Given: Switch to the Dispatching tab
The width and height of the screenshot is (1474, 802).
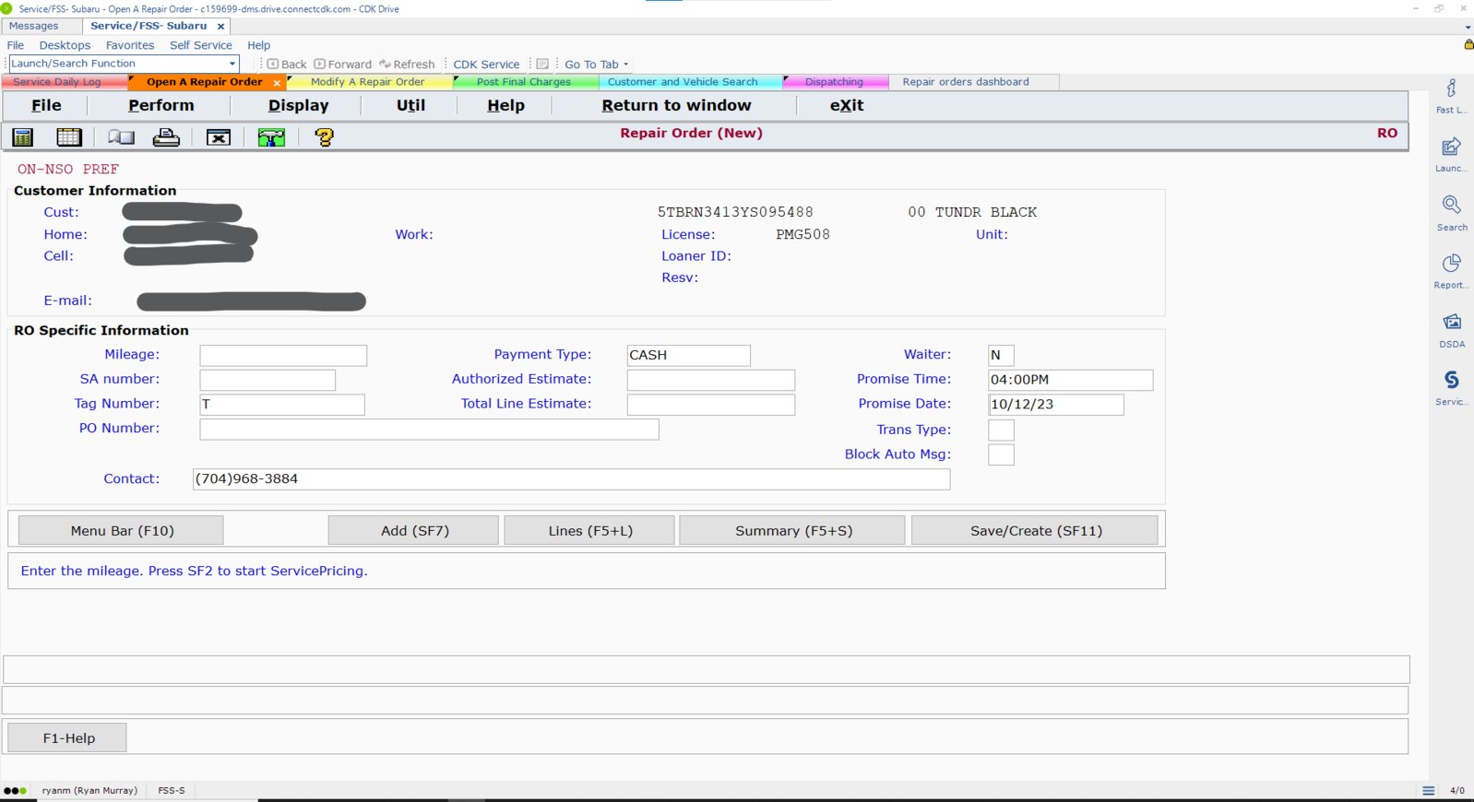Looking at the screenshot, I should [x=834, y=82].
